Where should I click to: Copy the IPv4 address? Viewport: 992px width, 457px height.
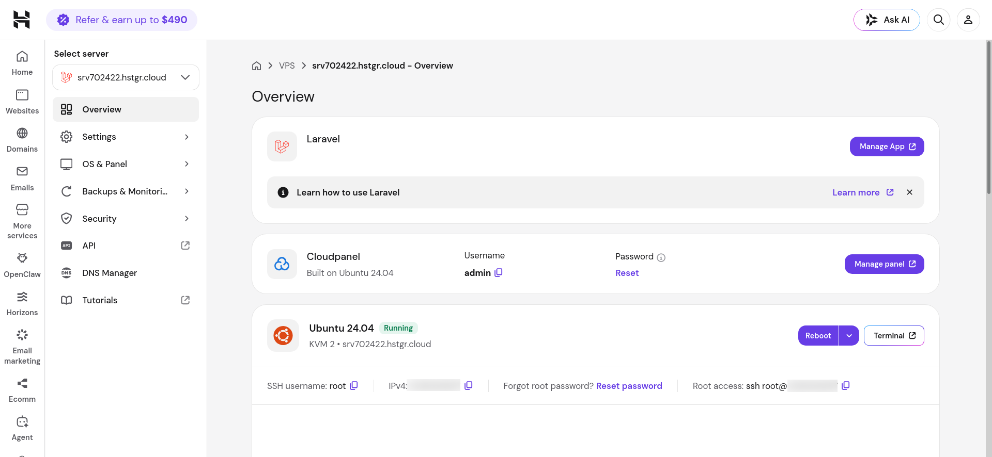coord(469,385)
